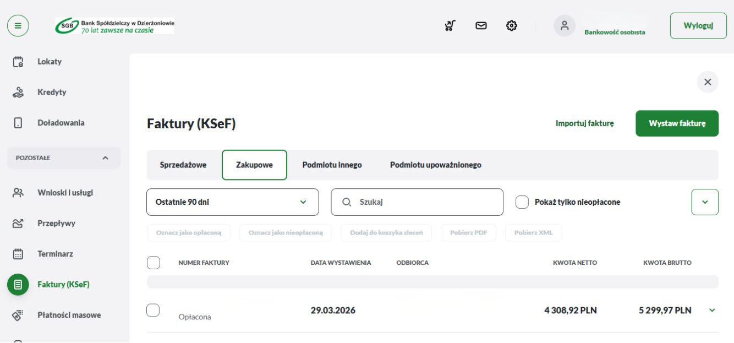Open Lokaty from the sidebar
The width and height of the screenshot is (734, 343).
pyautogui.click(x=50, y=62)
